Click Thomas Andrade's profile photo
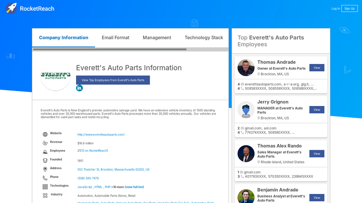This screenshot has width=362, height=203. [x=246, y=68]
